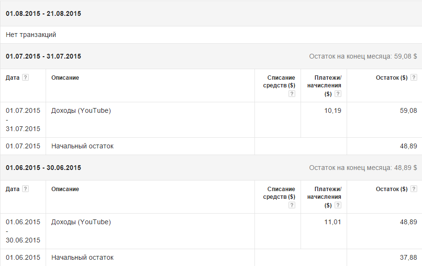Click the 01.08.2015 - 21.08.2015 period header
The width and height of the screenshot is (422, 266).
click(x=43, y=13)
